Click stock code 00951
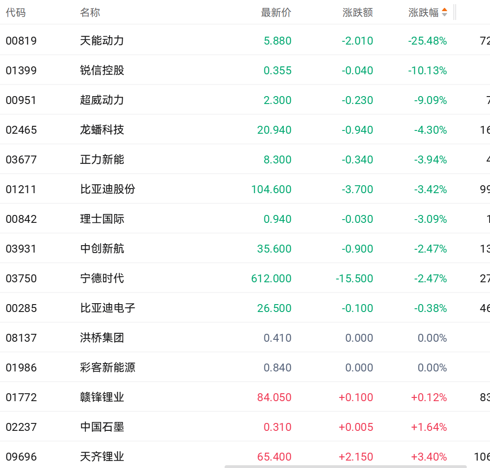The height and width of the screenshot is (468, 490). [21, 100]
